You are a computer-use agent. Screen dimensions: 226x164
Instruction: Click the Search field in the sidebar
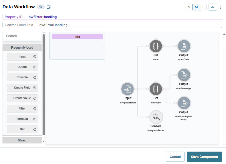pos(22,36)
